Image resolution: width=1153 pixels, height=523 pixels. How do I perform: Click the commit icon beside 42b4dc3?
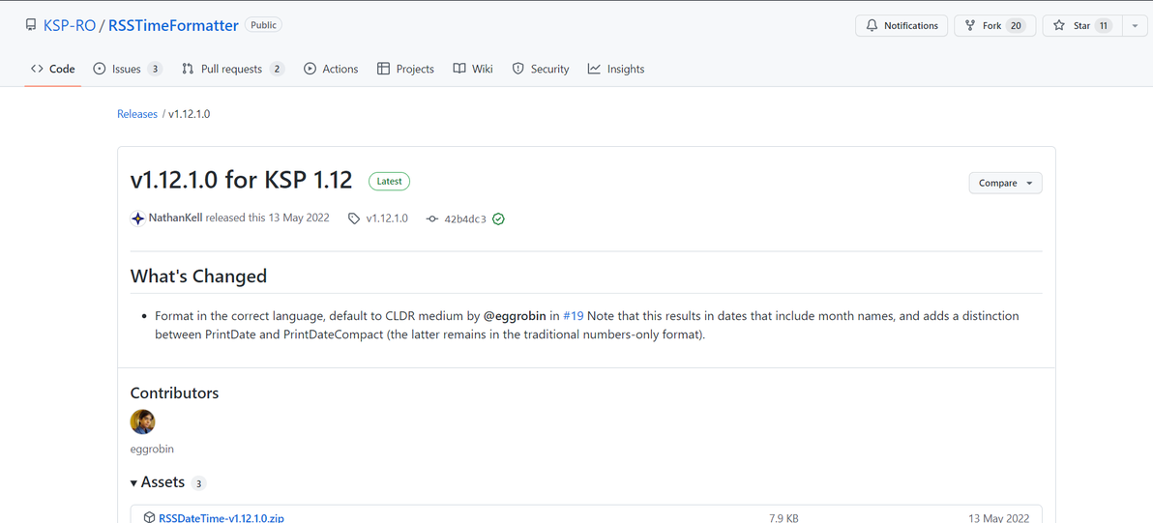432,218
